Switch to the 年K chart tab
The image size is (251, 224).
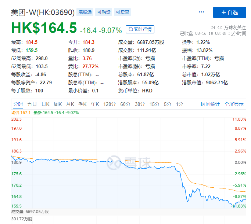coord(95,104)
